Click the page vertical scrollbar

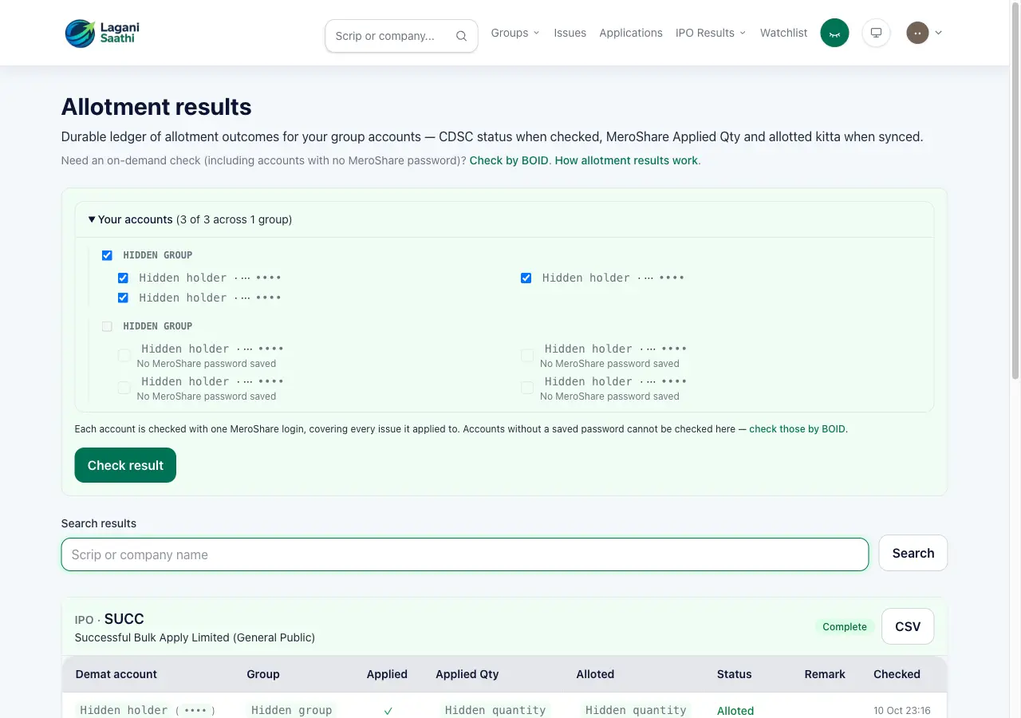pos(1015,190)
